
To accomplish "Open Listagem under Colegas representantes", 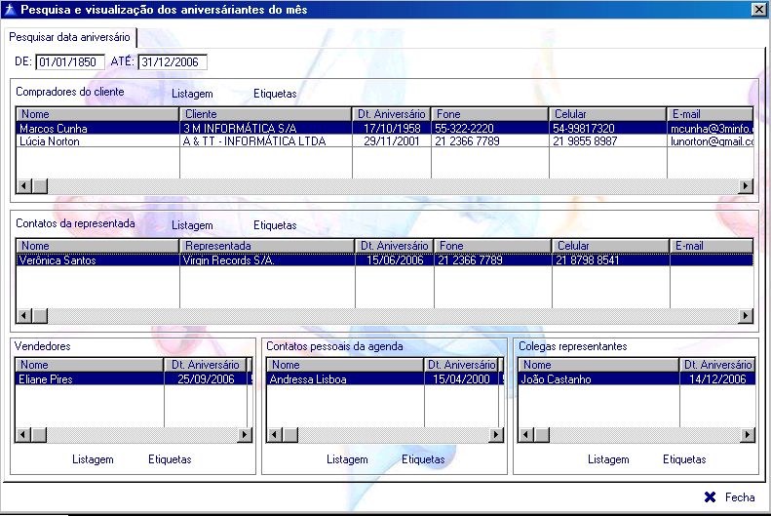I will [x=608, y=459].
